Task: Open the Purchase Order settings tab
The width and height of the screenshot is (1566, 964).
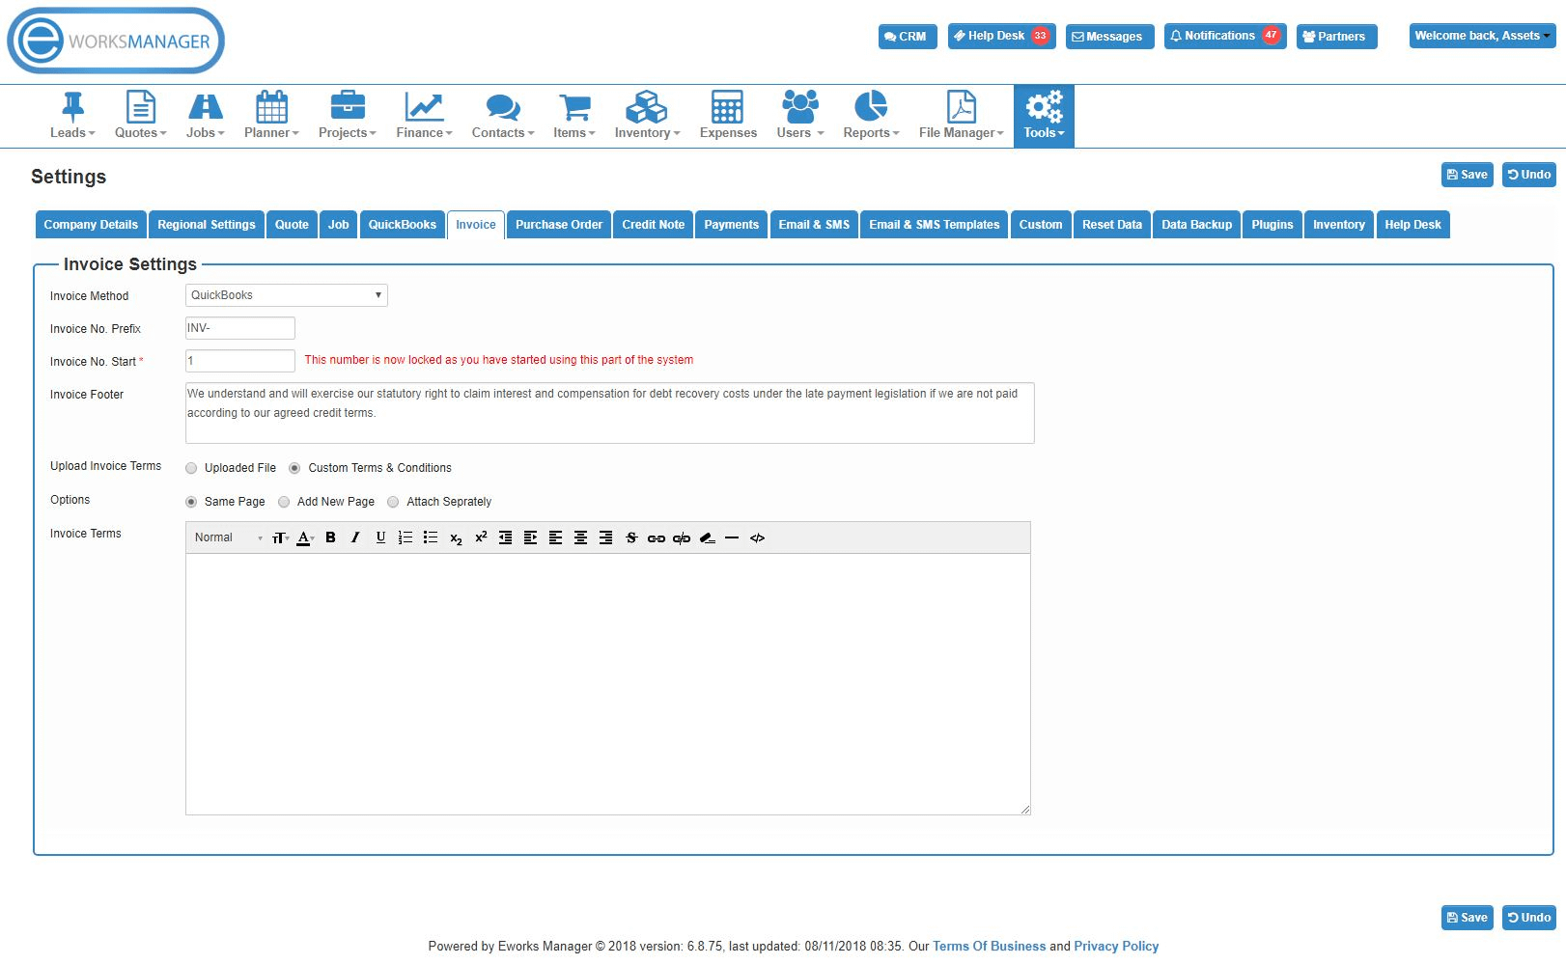Action: tap(558, 224)
